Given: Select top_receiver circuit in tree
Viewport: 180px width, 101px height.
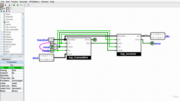Looking at the screenshot, I should [x=11, y=27].
